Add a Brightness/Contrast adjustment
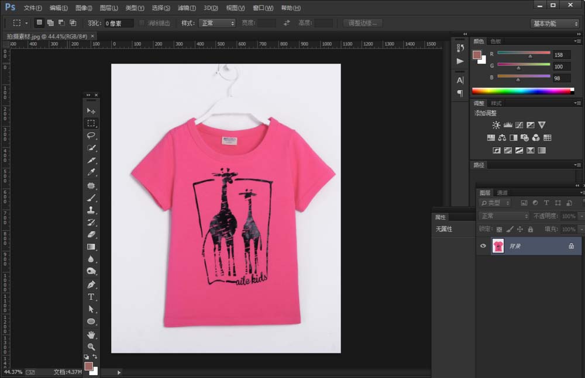Image resolution: width=585 pixels, height=378 pixels. point(496,125)
